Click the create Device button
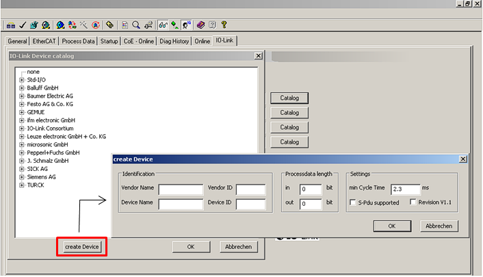Image resolution: width=483 pixels, height=277 pixels. (82, 247)
